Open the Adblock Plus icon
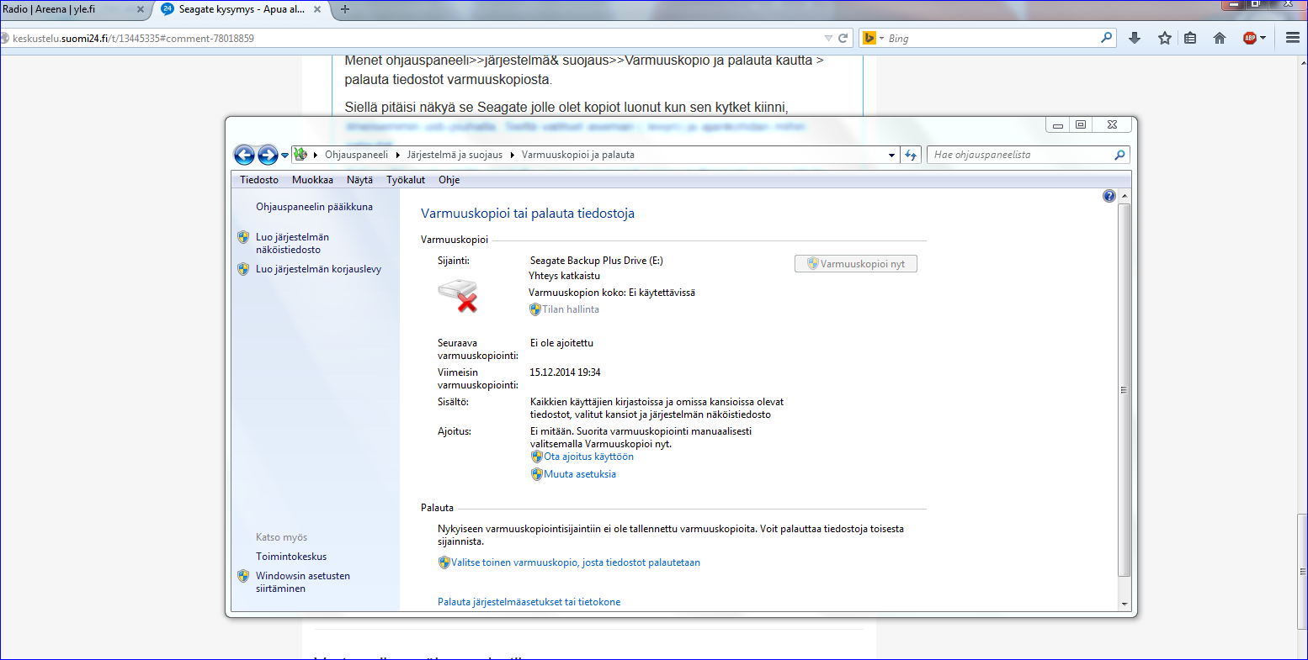The image size is (1308, 660). click(x=1250, y=38)
